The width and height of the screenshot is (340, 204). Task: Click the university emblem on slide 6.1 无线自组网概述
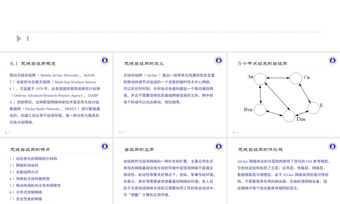[x=105, y=60]
